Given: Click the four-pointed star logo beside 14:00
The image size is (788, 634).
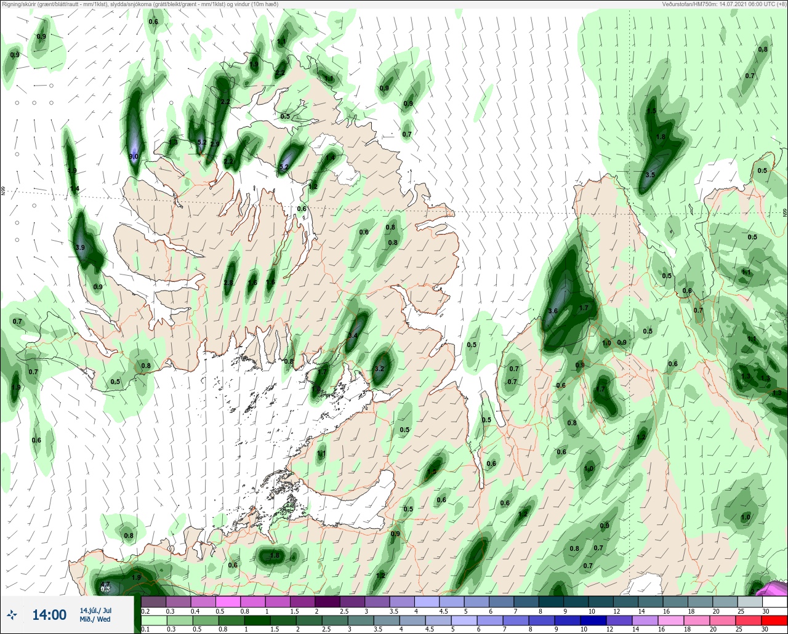Looking at the screenshot, I should (x=12, y=614).
